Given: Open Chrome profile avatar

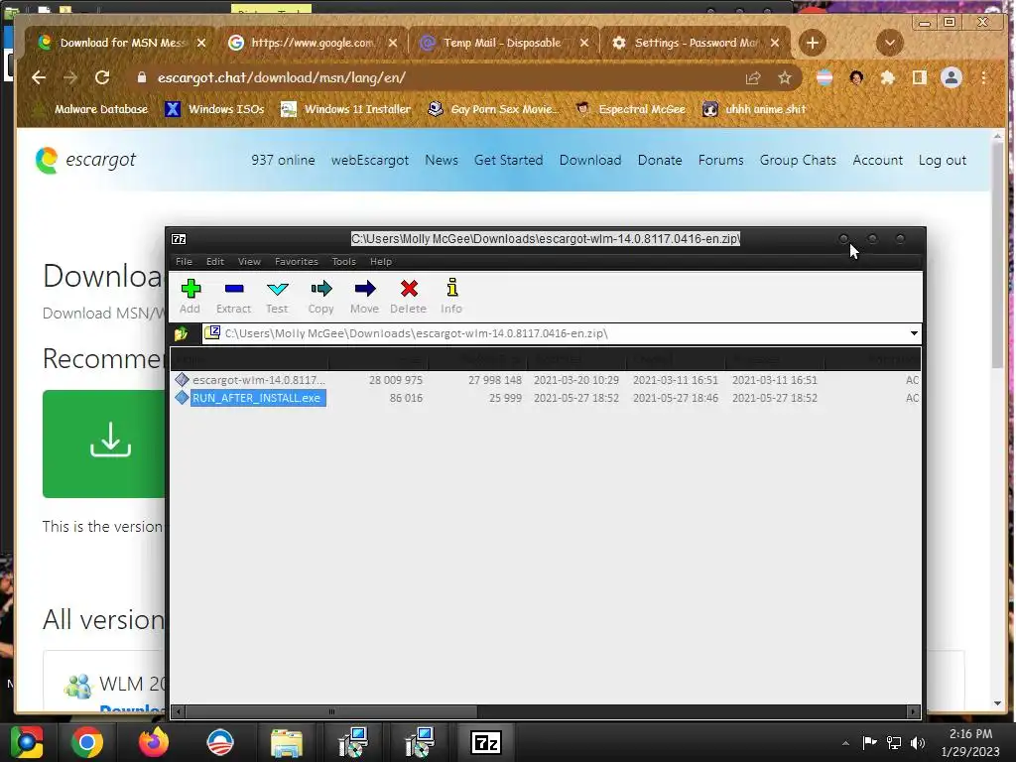Looking at the screenshot, I should [952, 77].
